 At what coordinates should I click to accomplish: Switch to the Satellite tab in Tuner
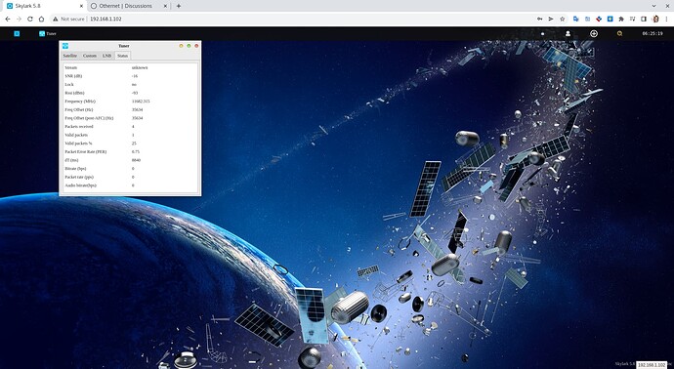pyautogui.click(x=70, y=56)
